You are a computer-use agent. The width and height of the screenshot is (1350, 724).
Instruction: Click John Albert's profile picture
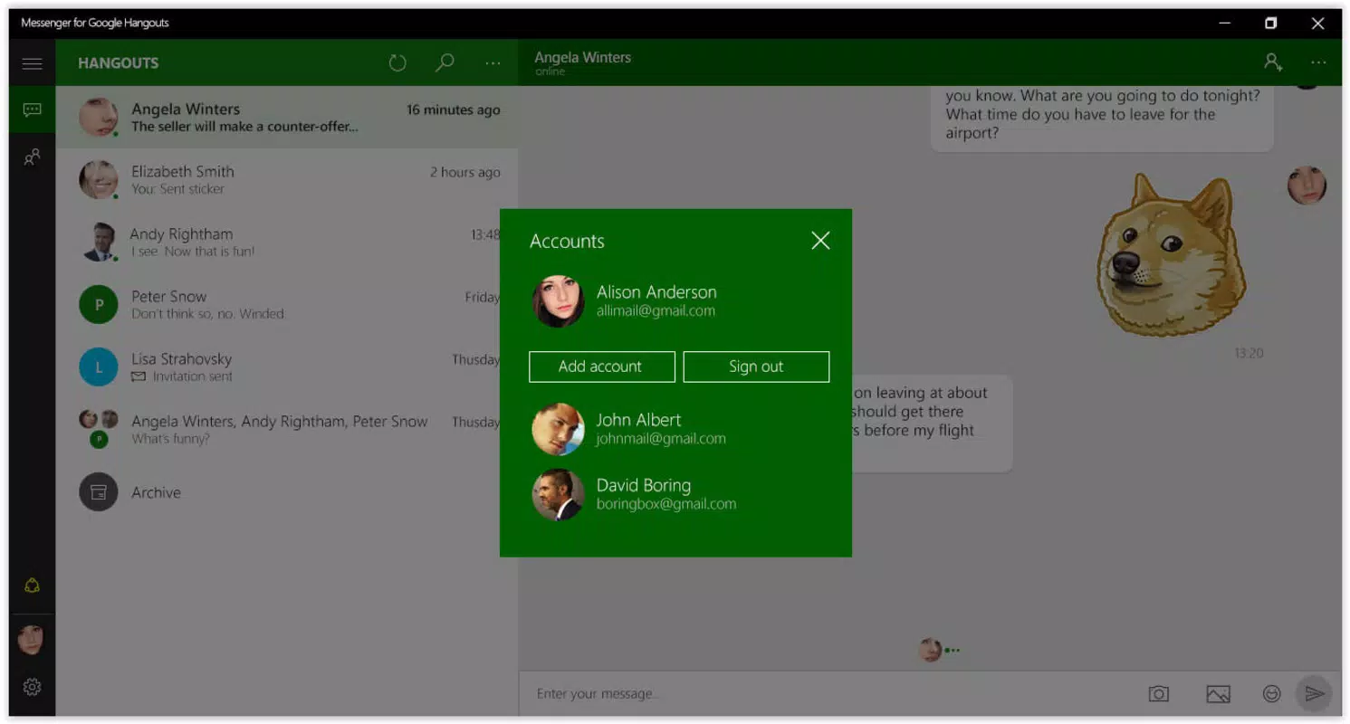558,429
